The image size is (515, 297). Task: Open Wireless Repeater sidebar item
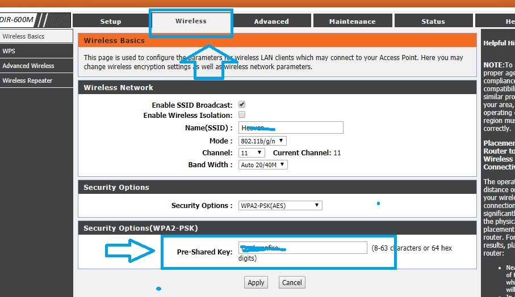point(27,80)
